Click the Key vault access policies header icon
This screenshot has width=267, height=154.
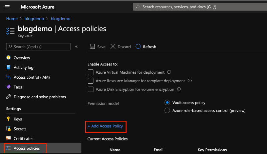point(10,31)
